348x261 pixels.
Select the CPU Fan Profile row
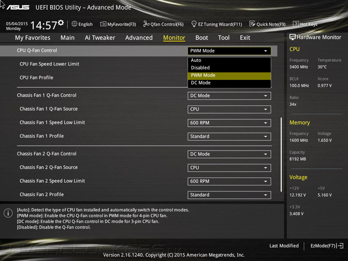point(36,78)
